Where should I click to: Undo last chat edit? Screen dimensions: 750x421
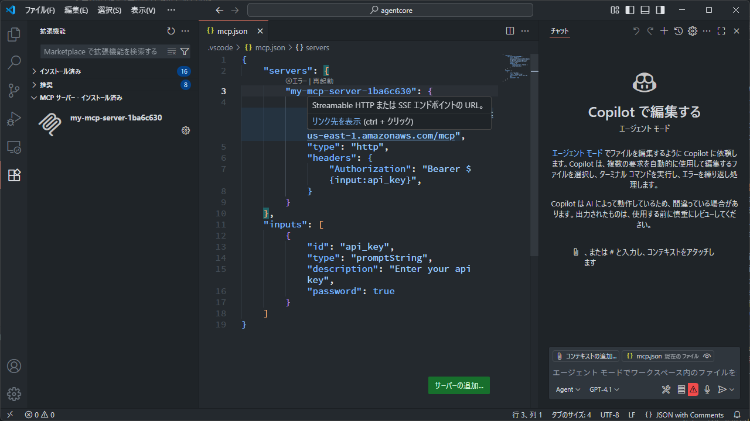(636, 31)
